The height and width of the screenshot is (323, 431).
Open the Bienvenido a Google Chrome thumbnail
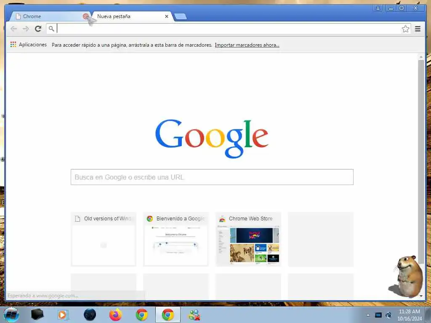tap(176, 239)
